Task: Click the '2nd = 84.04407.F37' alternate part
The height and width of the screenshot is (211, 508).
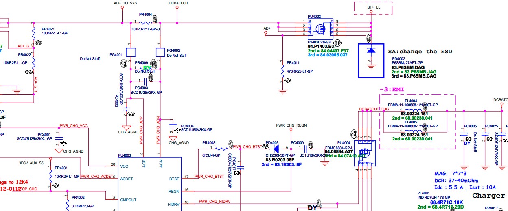Action: pyautogui.click(x=328, y=51)
